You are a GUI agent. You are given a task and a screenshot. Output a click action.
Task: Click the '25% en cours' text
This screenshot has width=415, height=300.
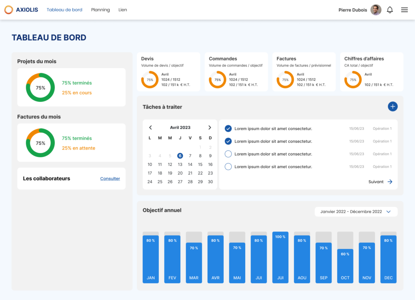coord(77,93)
